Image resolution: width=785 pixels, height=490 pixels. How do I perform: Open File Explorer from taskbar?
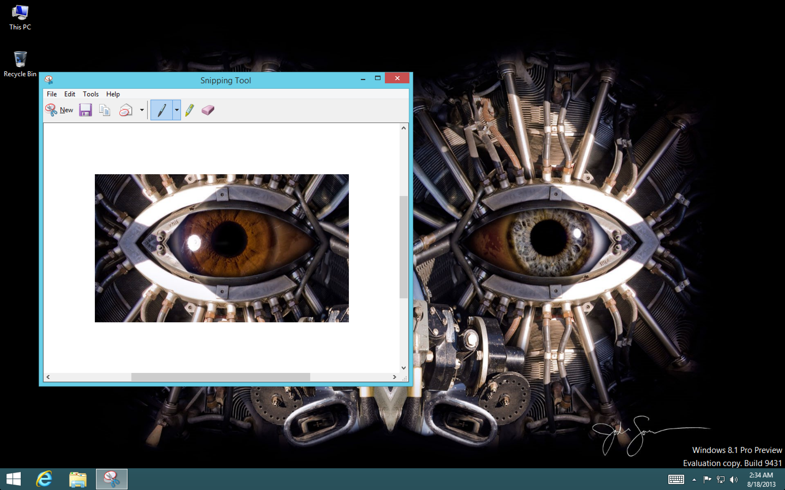point(78,479)
